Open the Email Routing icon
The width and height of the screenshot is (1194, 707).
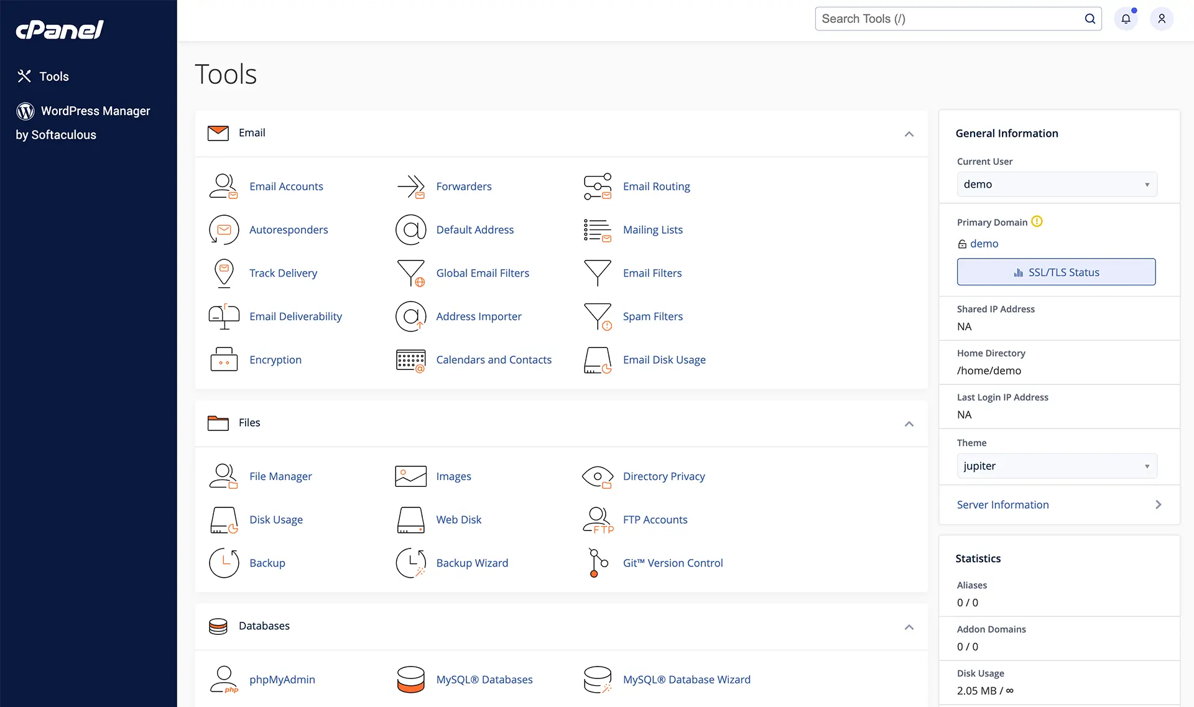pyautogui.click(x=598, y=186)
